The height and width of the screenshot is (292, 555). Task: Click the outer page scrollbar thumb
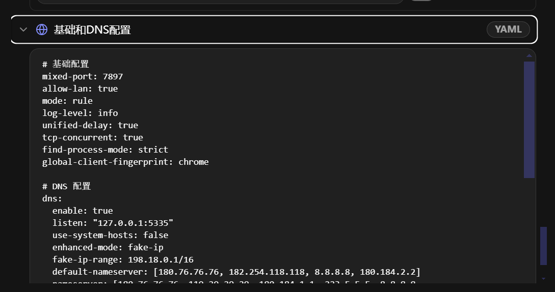(x=544, y=246)
